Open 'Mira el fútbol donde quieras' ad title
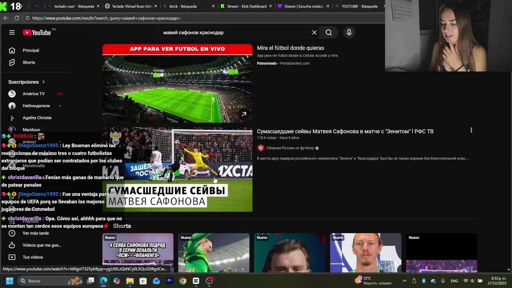The width and height of the screenshot is (512, 288). tap(290, 48)
